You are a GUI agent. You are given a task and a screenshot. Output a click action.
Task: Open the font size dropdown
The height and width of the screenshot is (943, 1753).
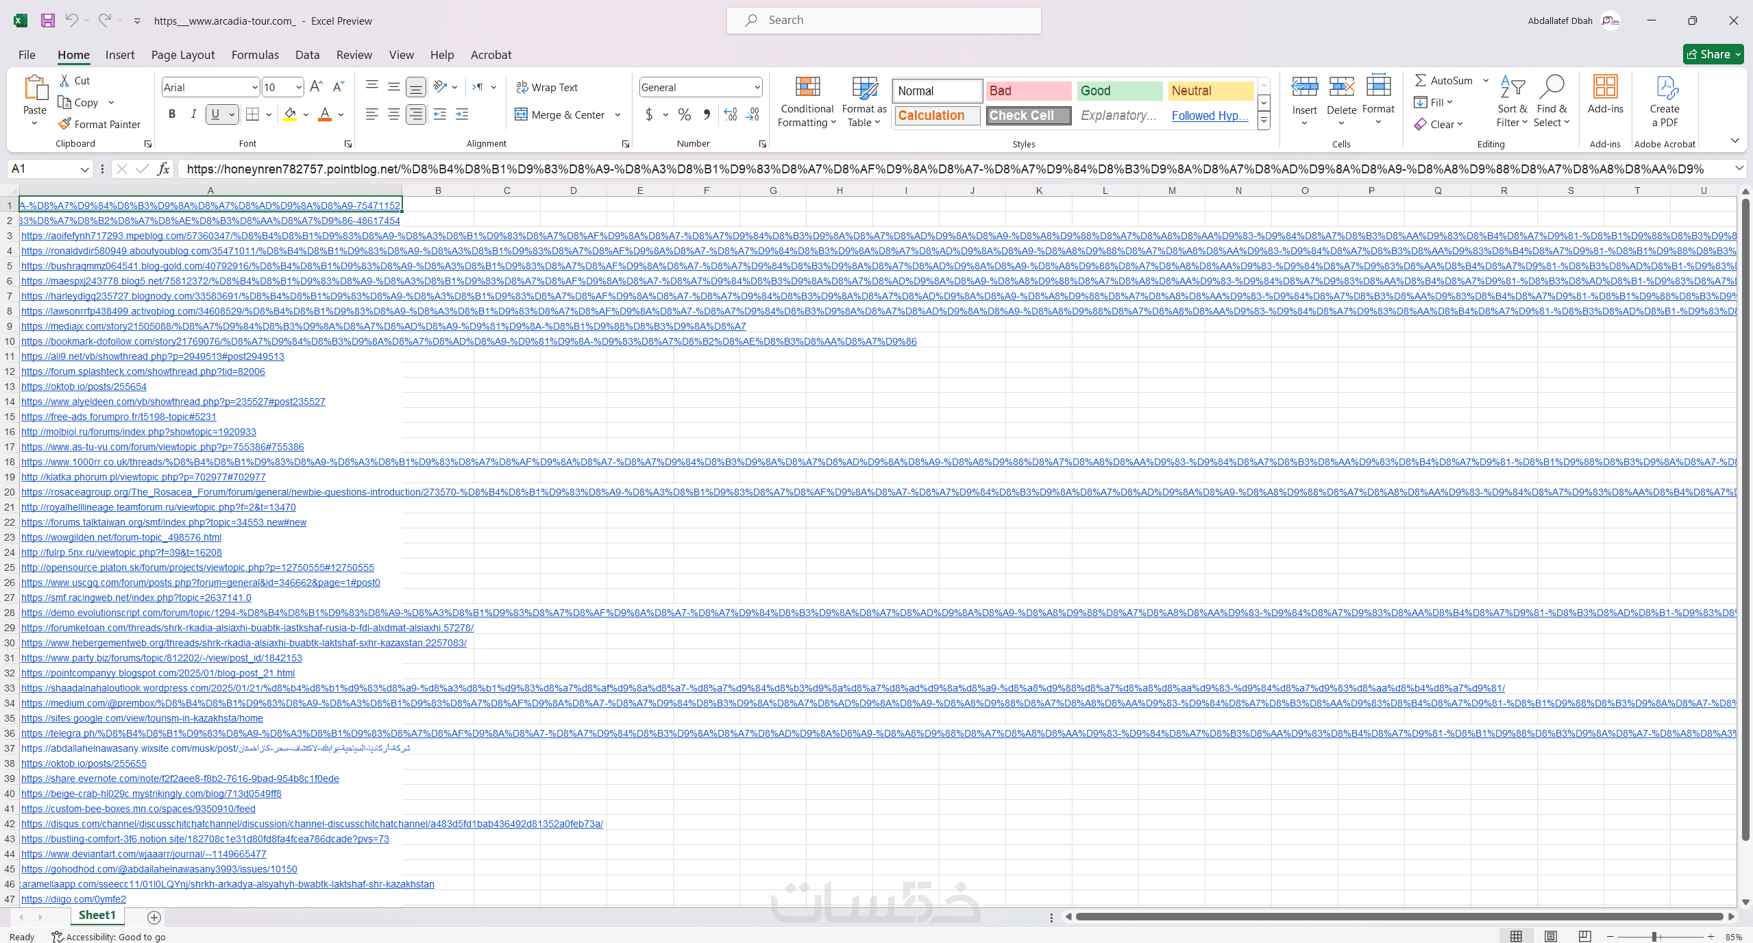pos(299,87)
